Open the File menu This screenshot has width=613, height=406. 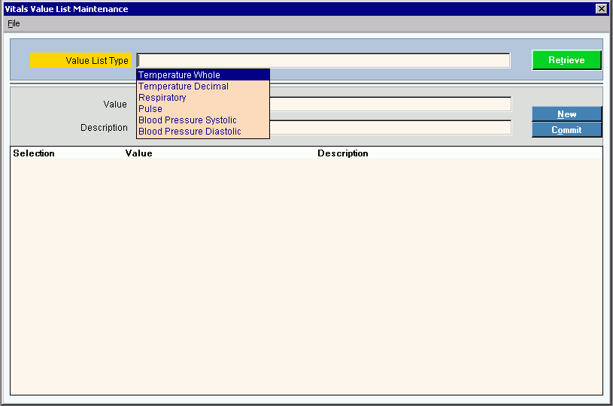pyautogui.click(x=14, y=23)
